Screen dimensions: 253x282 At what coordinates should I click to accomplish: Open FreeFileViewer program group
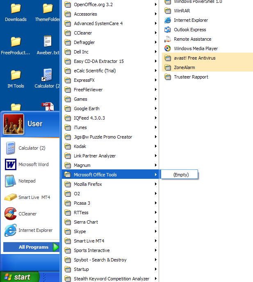click(110, 90)
